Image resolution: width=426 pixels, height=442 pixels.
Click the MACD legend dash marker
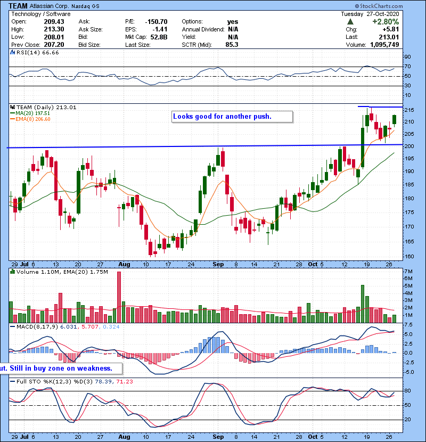pos(13,327)
